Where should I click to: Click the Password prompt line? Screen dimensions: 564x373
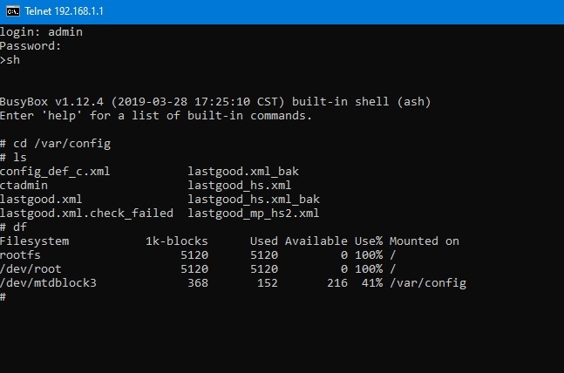click(x=31, y=45)
